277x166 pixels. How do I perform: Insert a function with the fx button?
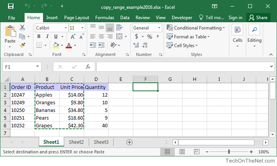[88, 67]
